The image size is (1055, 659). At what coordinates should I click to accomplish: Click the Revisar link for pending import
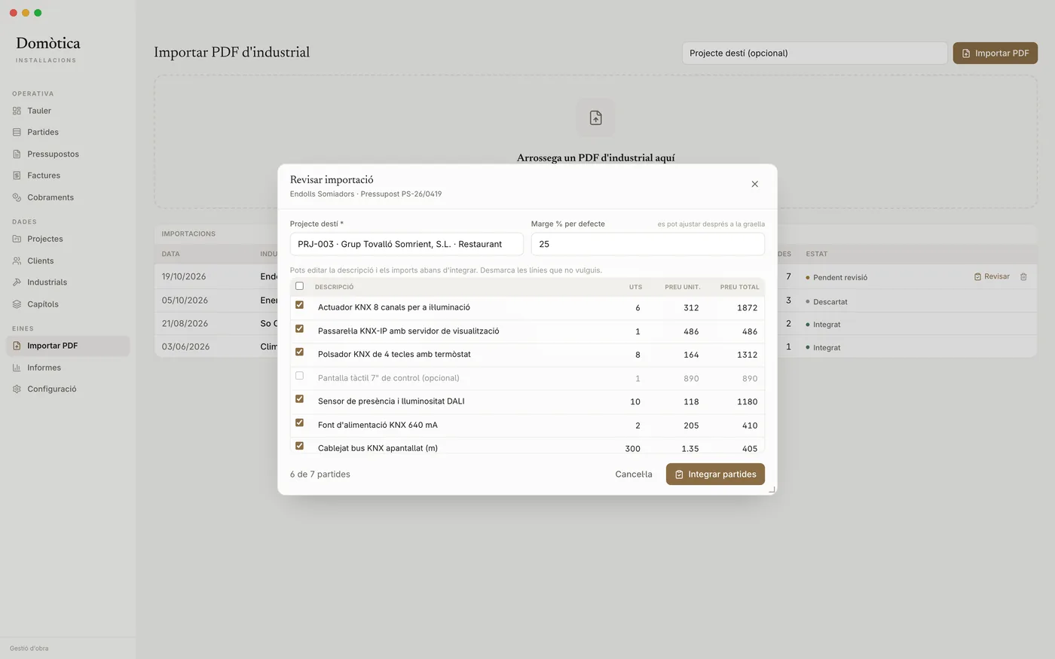pos(992,276)
